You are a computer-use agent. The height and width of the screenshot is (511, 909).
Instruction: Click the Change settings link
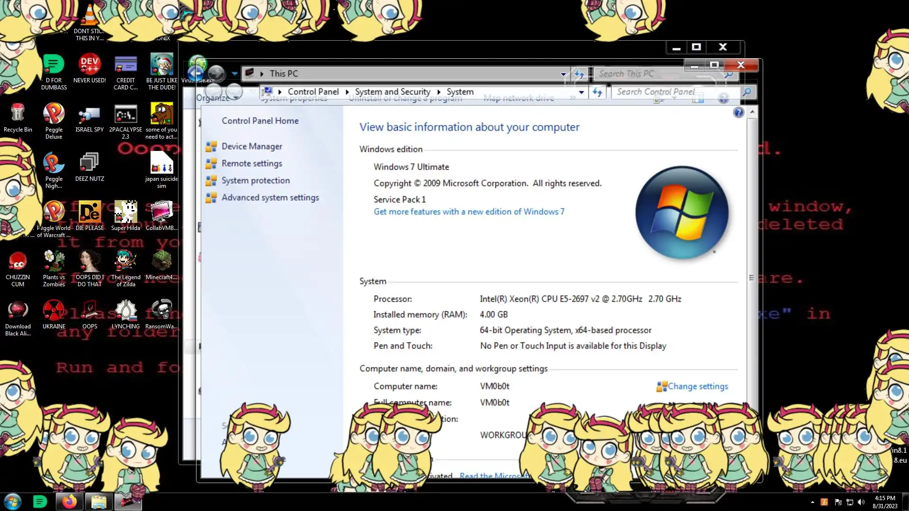point(697,387)
